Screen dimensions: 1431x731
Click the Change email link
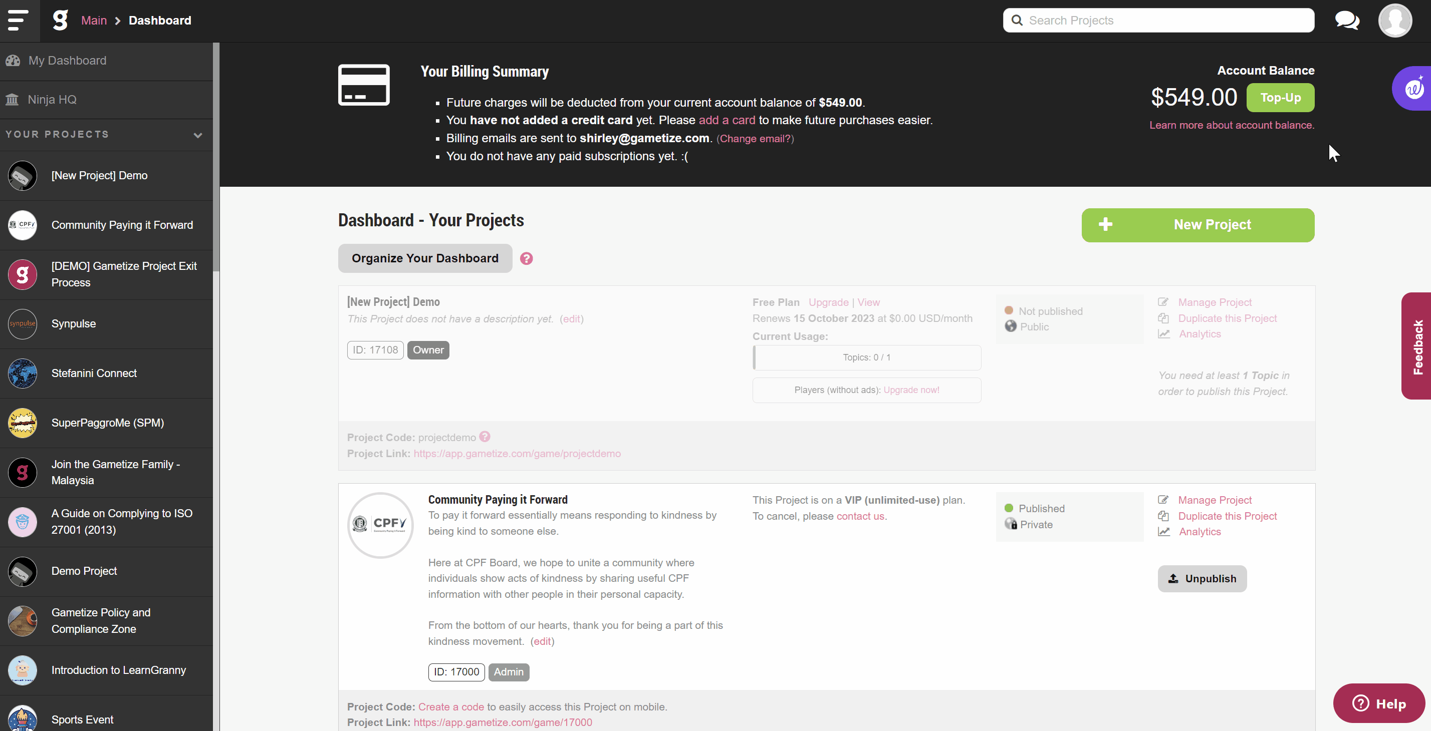point(755,139)
